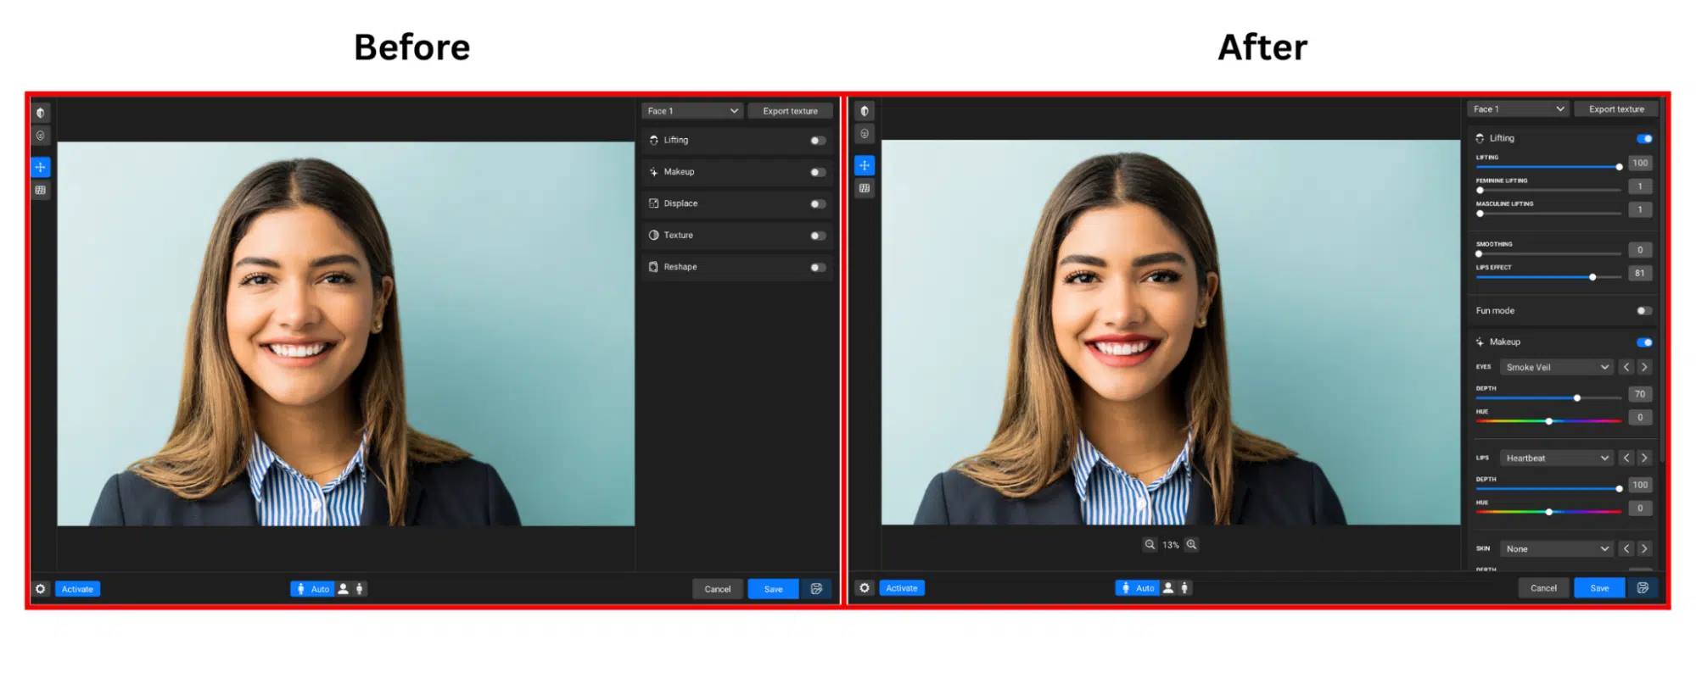Open settings gear in After panel
Viewport: 1696px width, 678px height.
[x=865, y=588]
